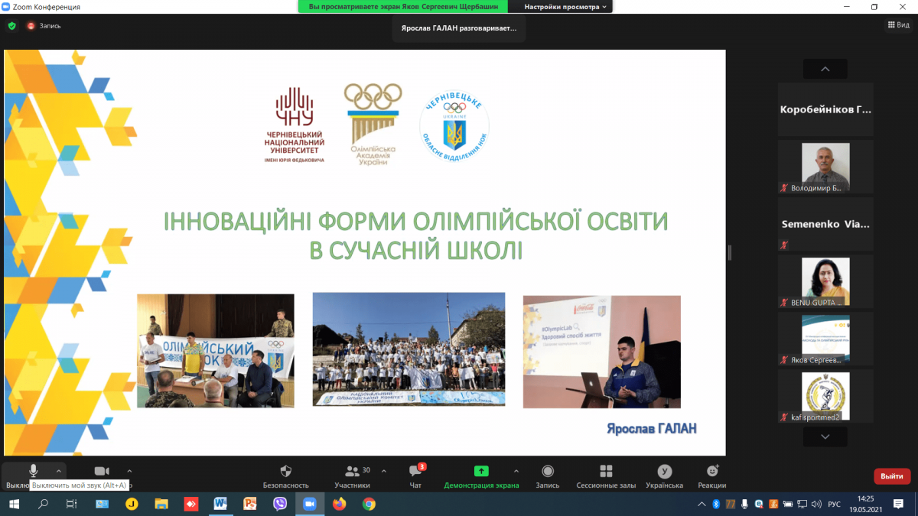Click the red Выйти (Leave) button
This screenshot has height=516, width=918.
[891, 476]
